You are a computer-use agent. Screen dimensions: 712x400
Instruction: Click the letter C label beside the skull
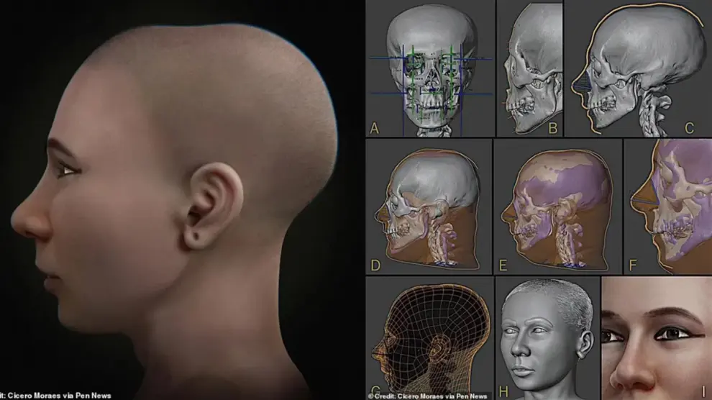coord(688,129)
